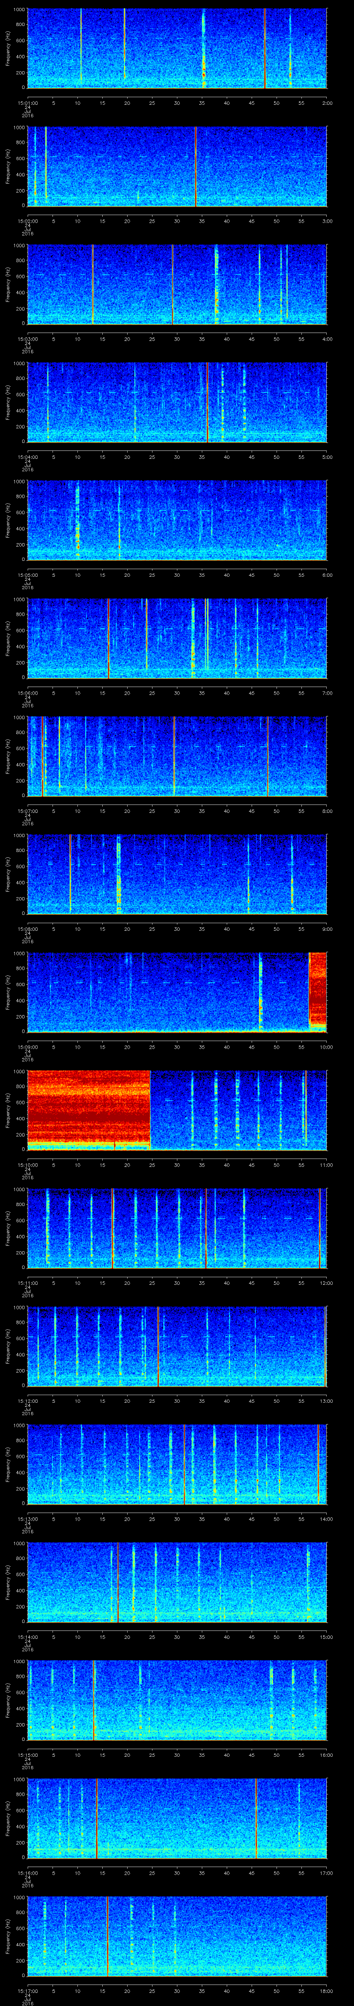Click the spectrogram panel starting at 15:02:00
354x2006 pixels.
tap(177, 166)
